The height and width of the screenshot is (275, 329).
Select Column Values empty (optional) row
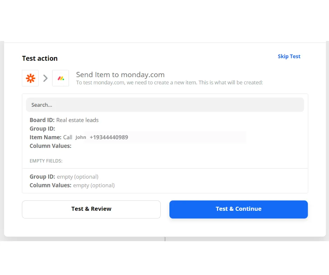click(72, 185)
